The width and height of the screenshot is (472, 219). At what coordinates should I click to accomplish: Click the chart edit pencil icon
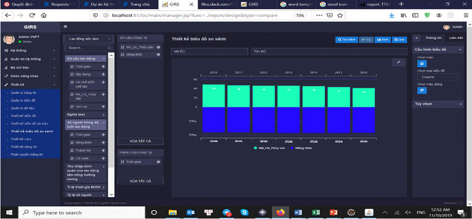click(399, 63)
